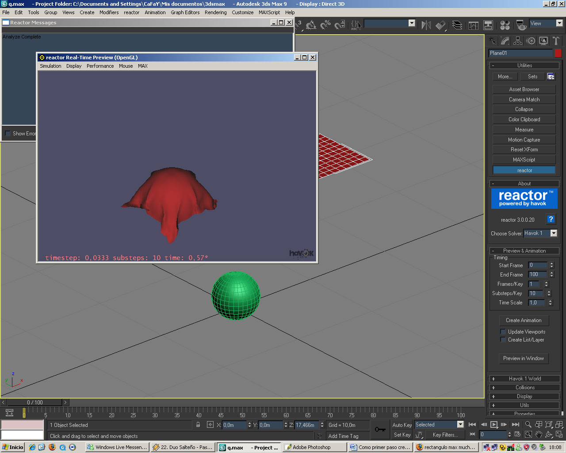Image resolution: width=566 pixels, height=453 pixels.
Task: Open Render Scene dialog teapot icon
Action: tap(521, 25)
